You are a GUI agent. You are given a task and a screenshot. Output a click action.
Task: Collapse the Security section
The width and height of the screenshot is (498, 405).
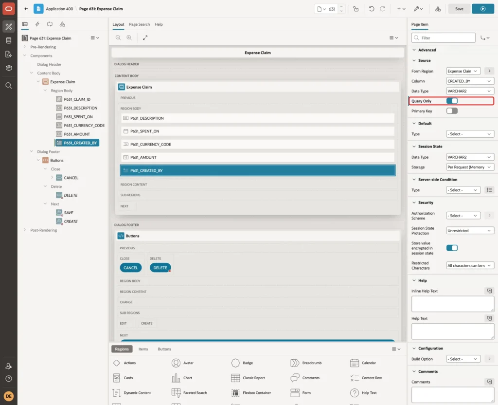pos(414,202)
